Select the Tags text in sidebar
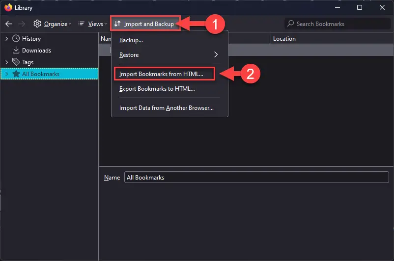This screenshot has height=261, width=394. [28, 62]
